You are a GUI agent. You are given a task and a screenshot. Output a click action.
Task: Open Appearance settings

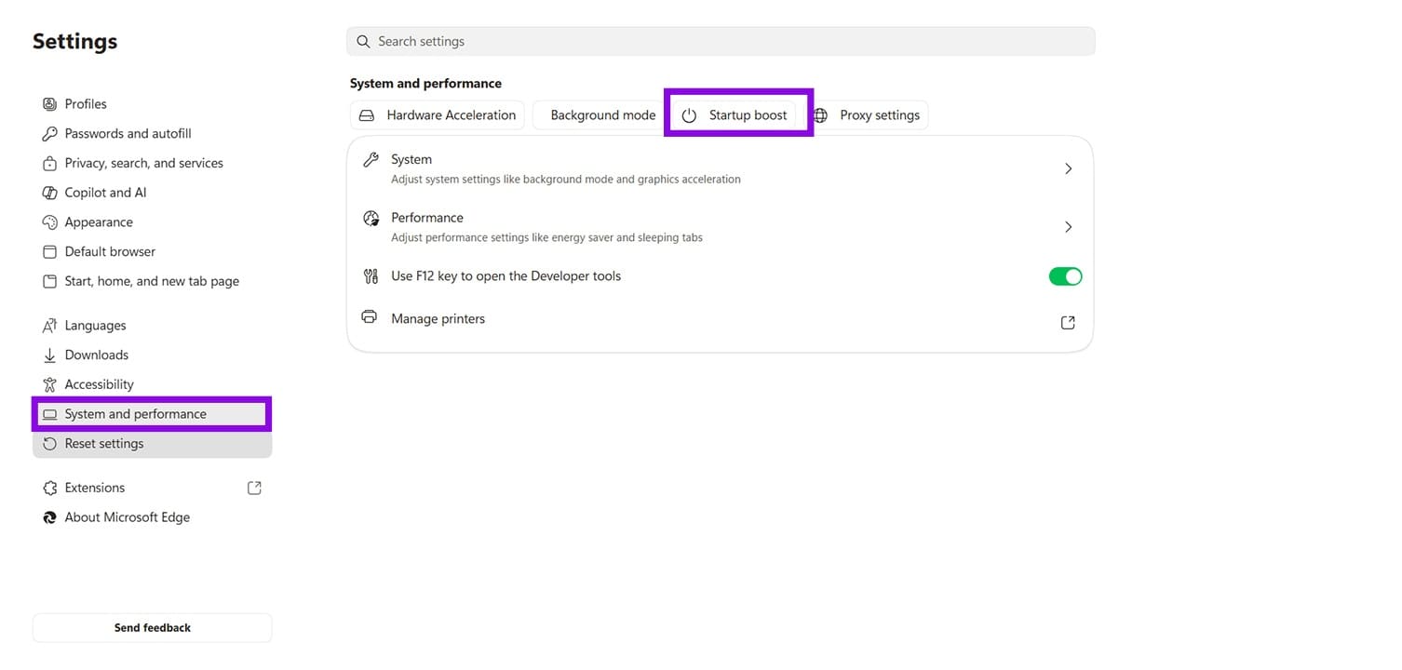click(152, 222)
